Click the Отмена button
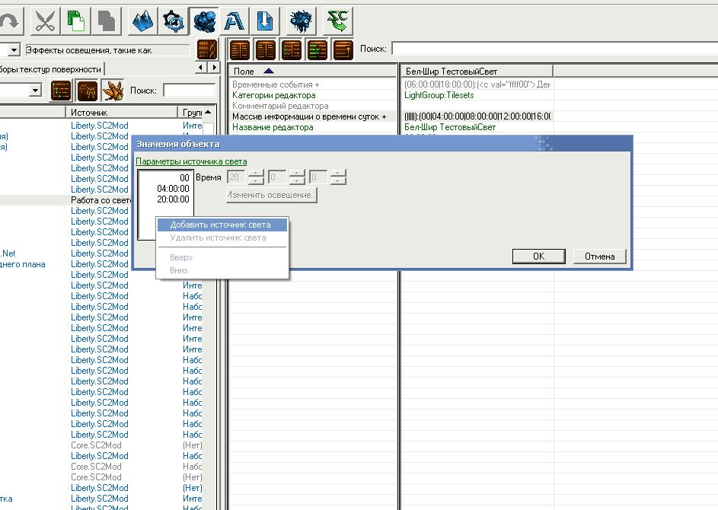 pyautogui.click(x=599, y=257)
